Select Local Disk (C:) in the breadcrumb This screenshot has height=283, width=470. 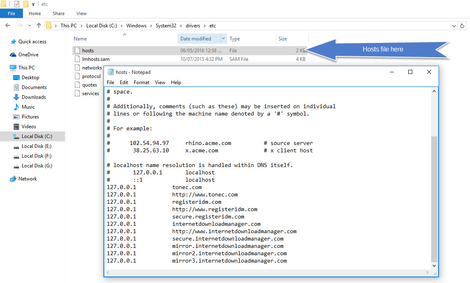pos(101,26)
